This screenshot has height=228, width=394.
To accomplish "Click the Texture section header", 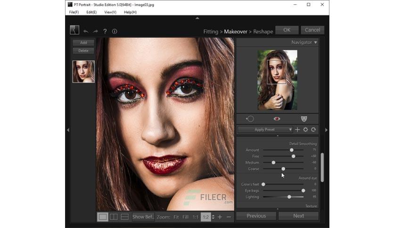I will (x=311, y=206).
